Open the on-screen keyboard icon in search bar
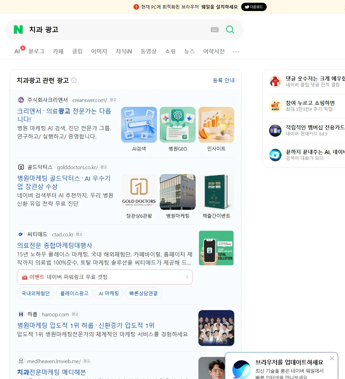This screenshot has height=379, width=345. [215, 30]
